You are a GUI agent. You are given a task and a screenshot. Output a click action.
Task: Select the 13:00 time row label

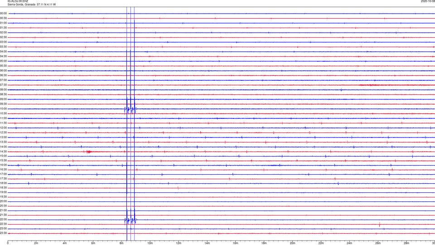pyautogui.click(x=3, y=137)
